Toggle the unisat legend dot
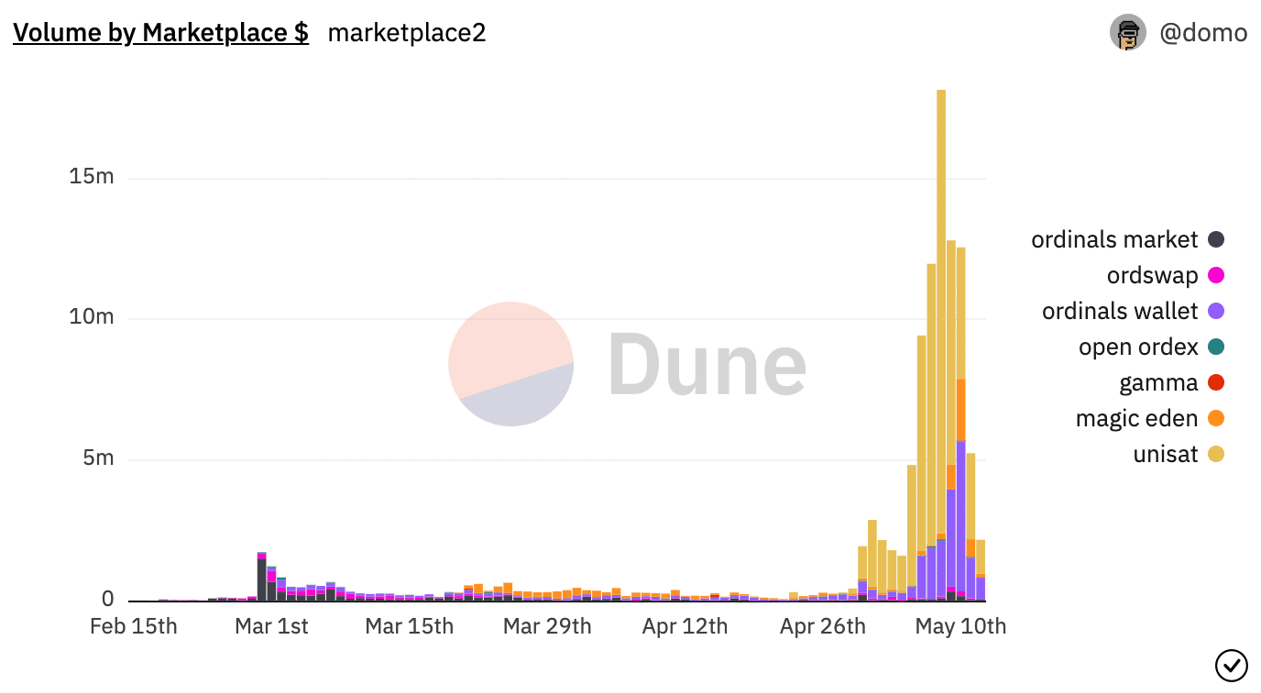This screenshot has height=695, width=1261. coord(1216,455)
